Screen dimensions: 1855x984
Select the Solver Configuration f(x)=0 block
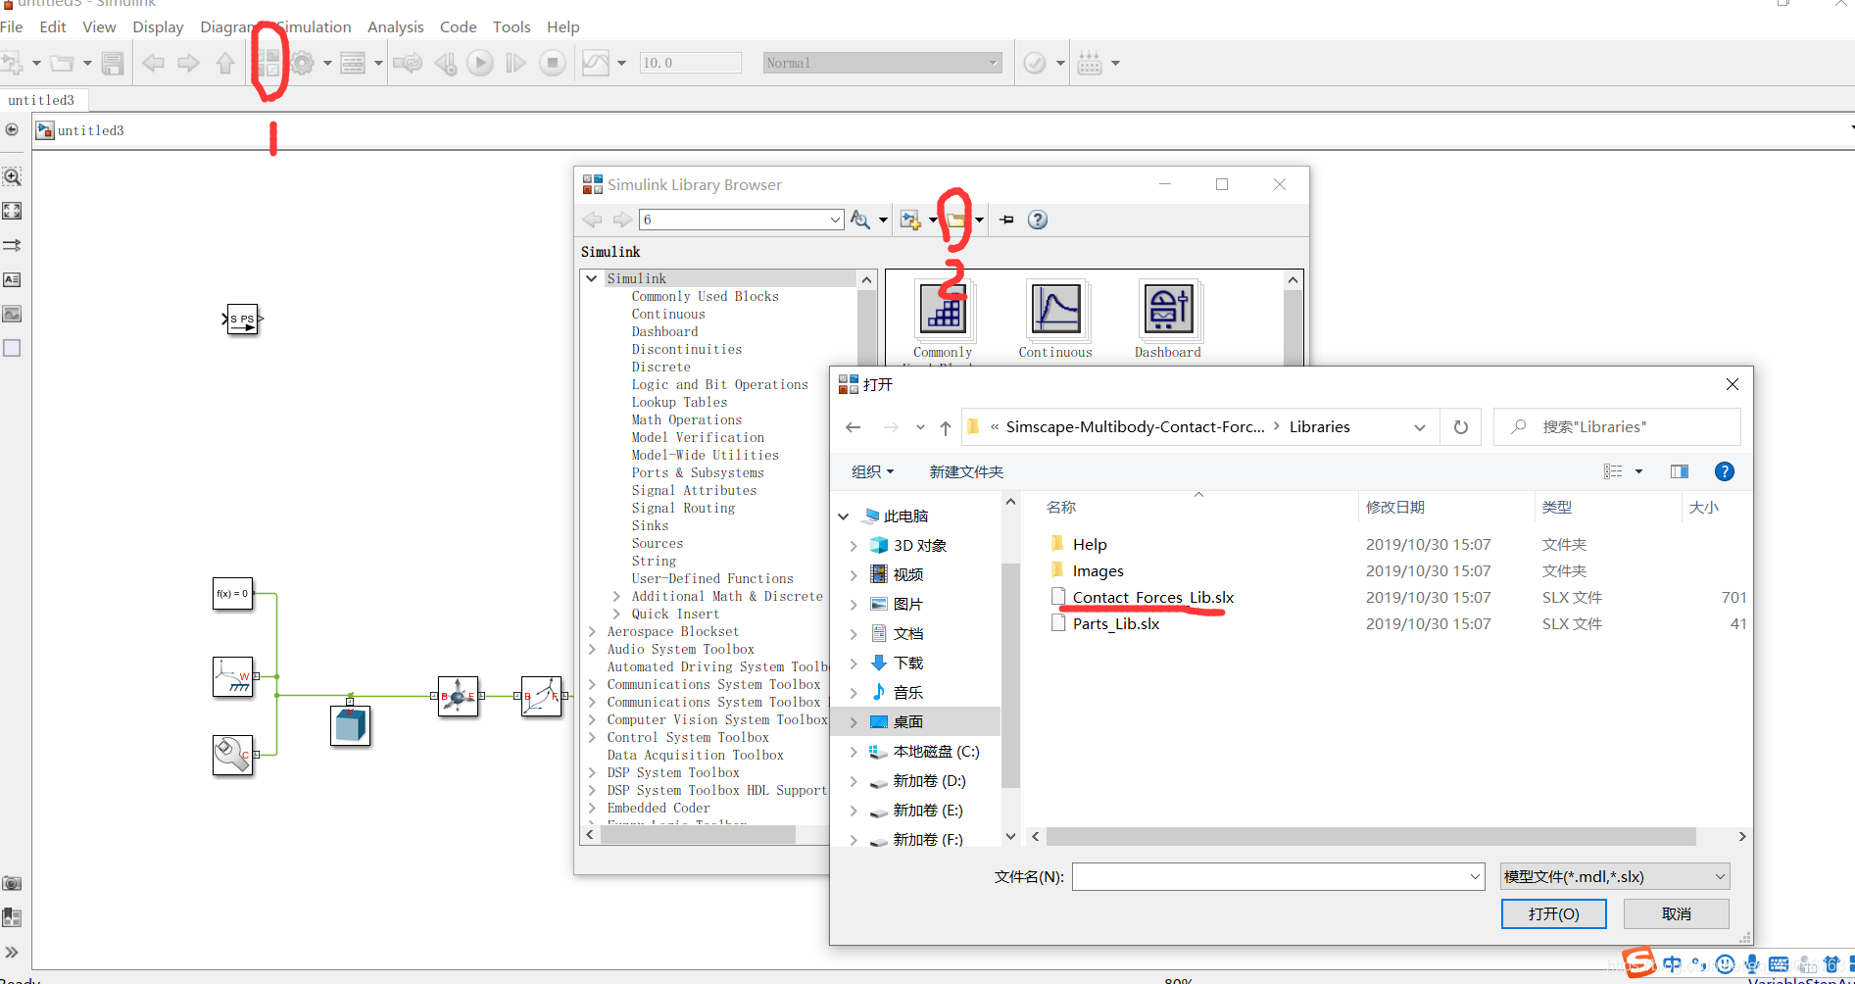pyautogui.click(x=233, y=594)
